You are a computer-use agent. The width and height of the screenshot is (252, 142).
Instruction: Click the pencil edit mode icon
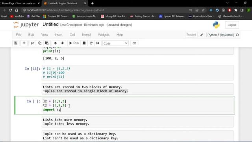202,35
